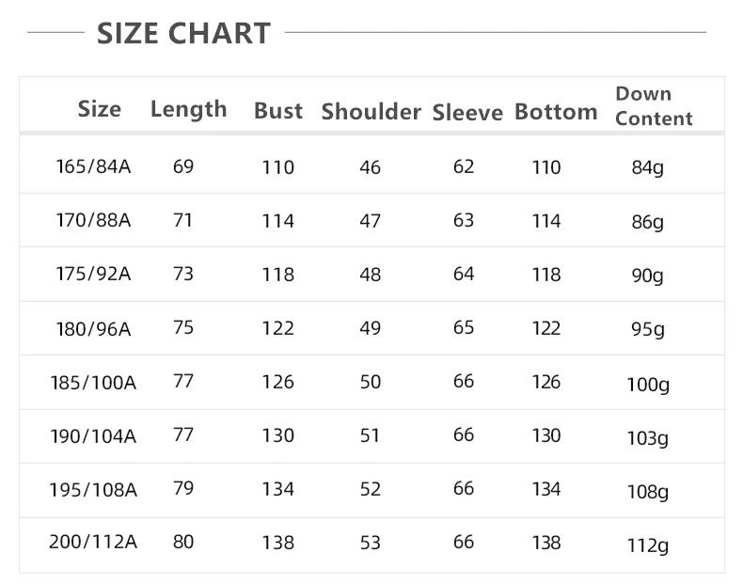
Task: Select the Length column header
Action: click(189, 110)
